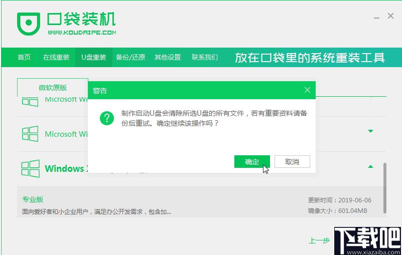The image size is (402, 255).
Task: Go to 其他设置 tab
Action: click(168, 57)
